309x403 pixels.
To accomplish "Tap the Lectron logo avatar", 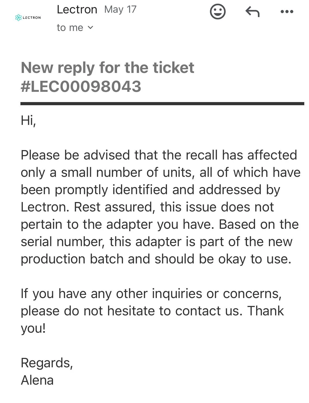I will pyautogui.click(x=28, y=18).
